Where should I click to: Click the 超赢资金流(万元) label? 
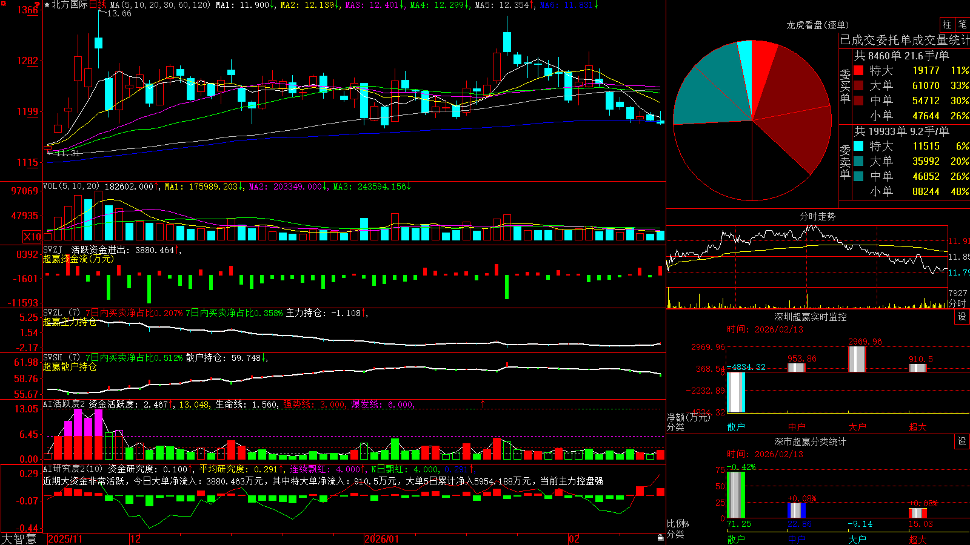[x=78, y=259]
